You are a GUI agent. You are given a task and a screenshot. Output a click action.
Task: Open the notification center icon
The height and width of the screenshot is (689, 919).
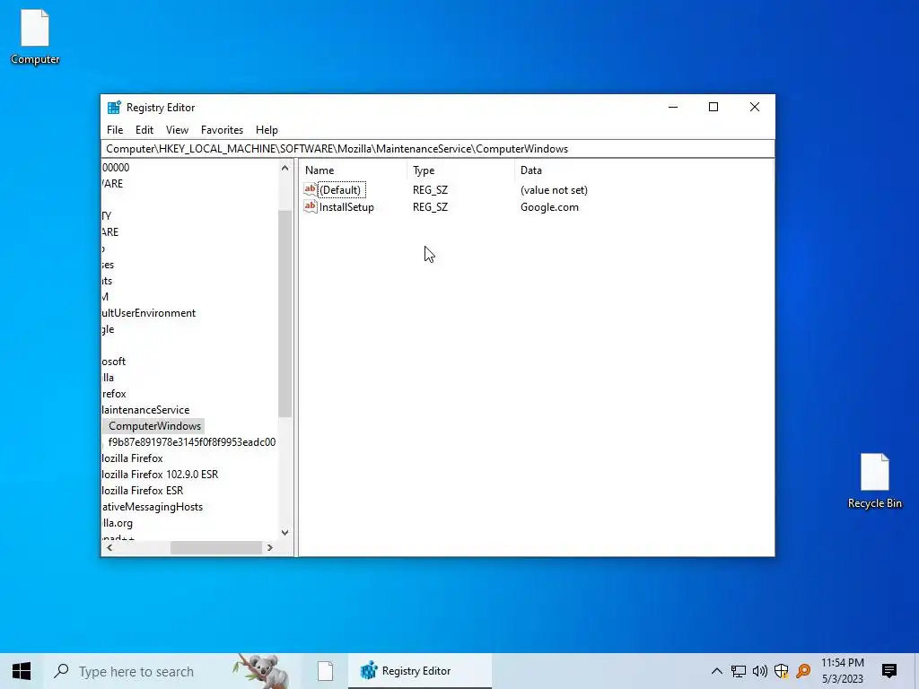[889, 671]
